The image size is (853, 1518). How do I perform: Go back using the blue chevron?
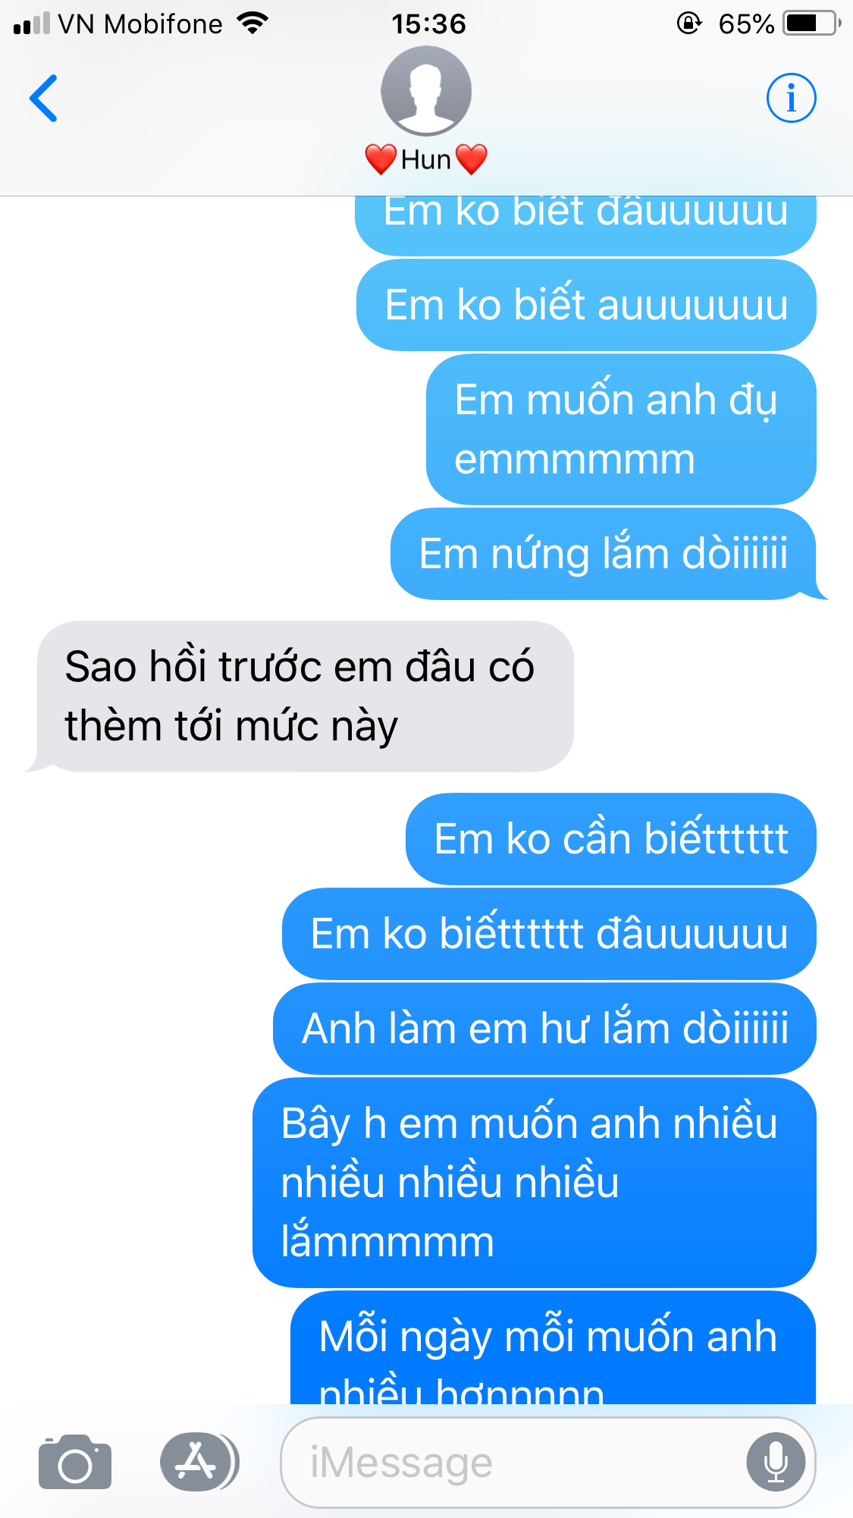43,98
